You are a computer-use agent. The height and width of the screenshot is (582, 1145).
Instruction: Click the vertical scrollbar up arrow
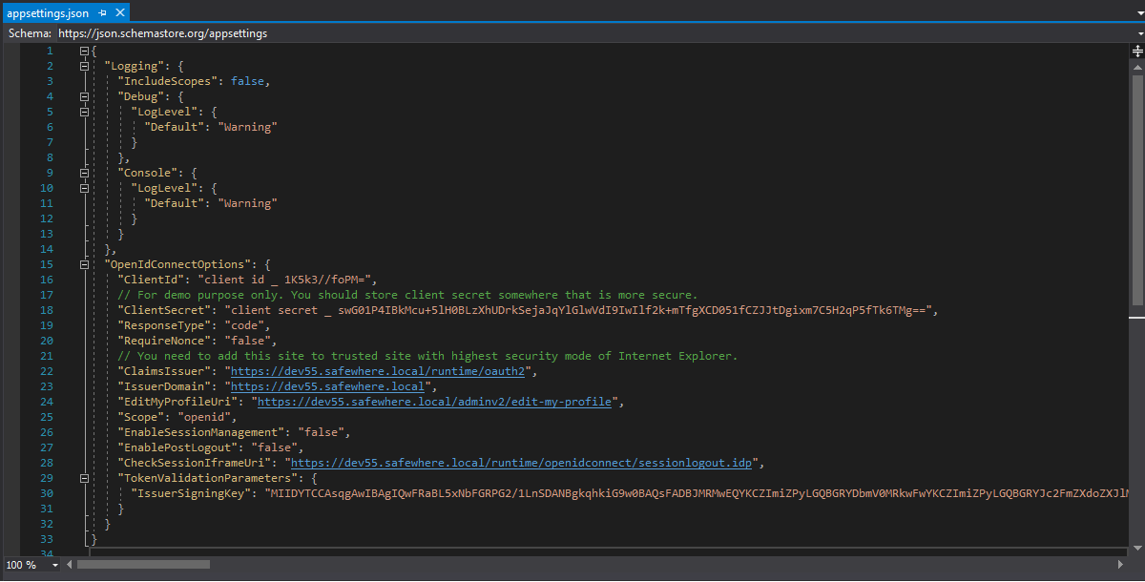pyautogui.click(x=1136, y=68)
